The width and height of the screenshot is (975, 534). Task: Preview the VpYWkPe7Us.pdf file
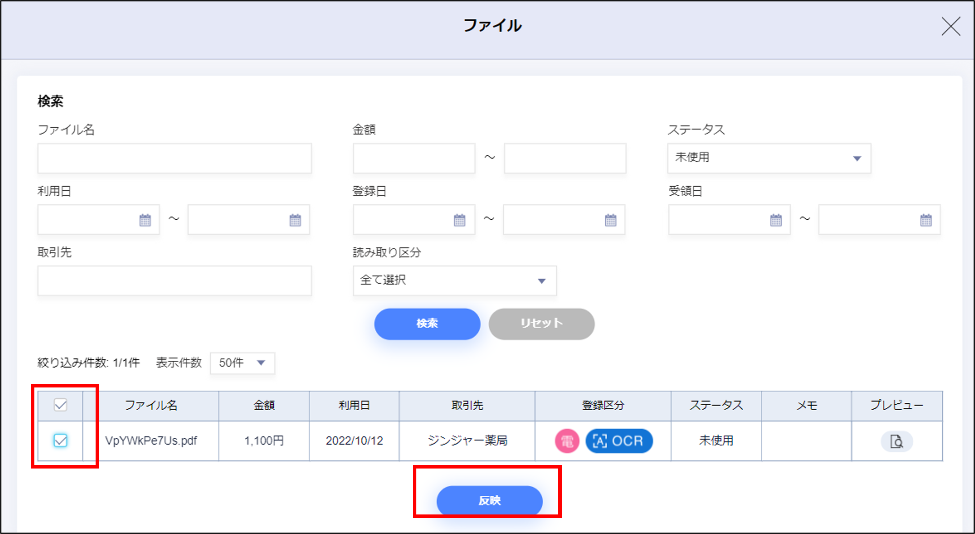(x=896, y=441)
